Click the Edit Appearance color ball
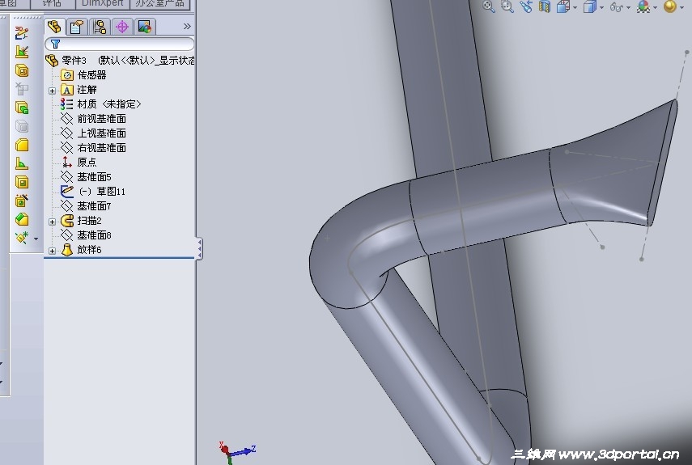 click(x=643, y=6)
